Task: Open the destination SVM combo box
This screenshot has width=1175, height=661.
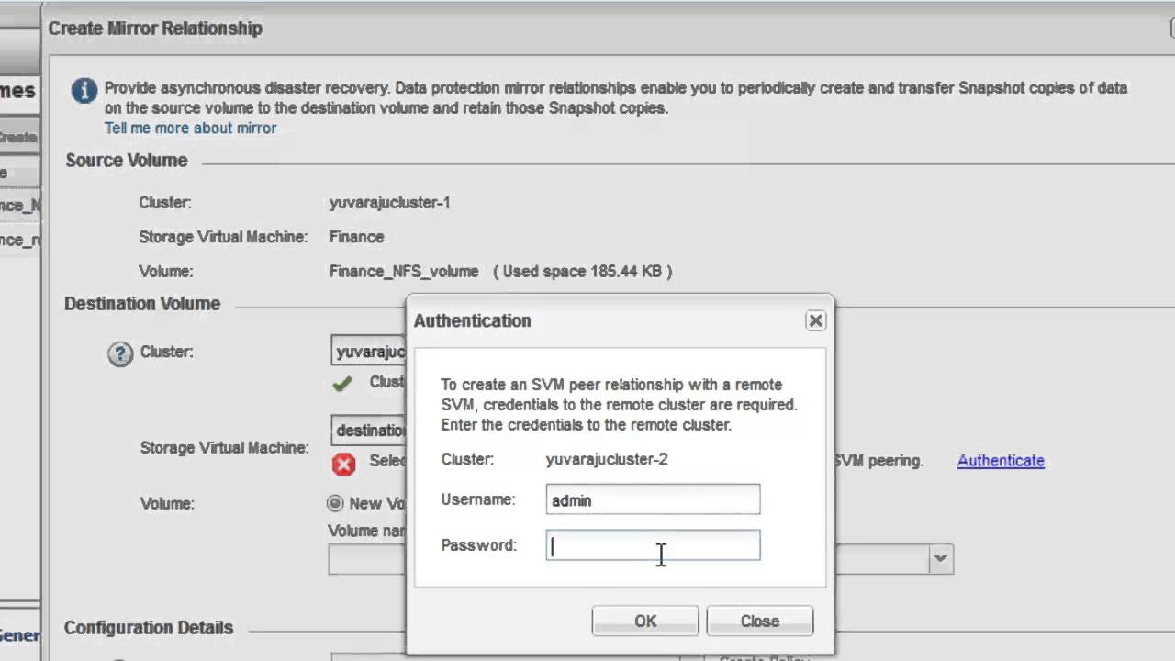Action: [x=368, y=430]
